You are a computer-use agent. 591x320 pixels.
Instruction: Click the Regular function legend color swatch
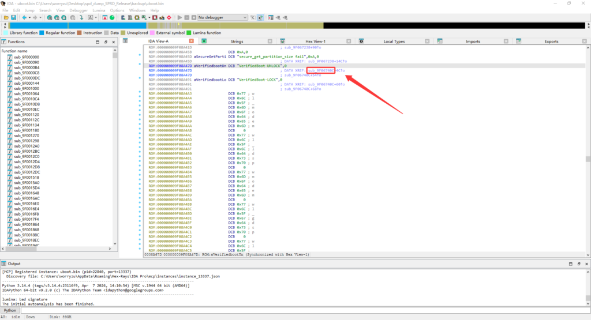click(42, 33)
